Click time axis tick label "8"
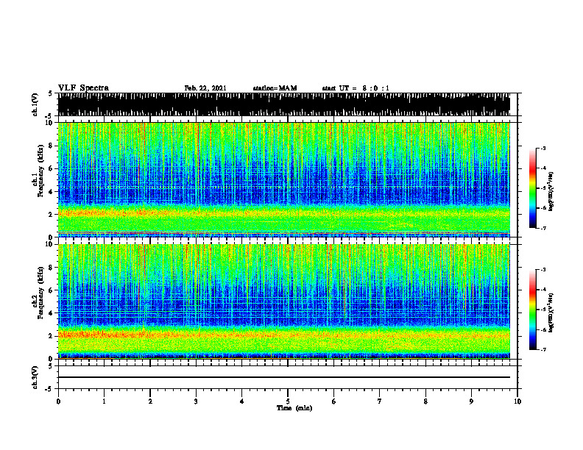 point(425,401)
